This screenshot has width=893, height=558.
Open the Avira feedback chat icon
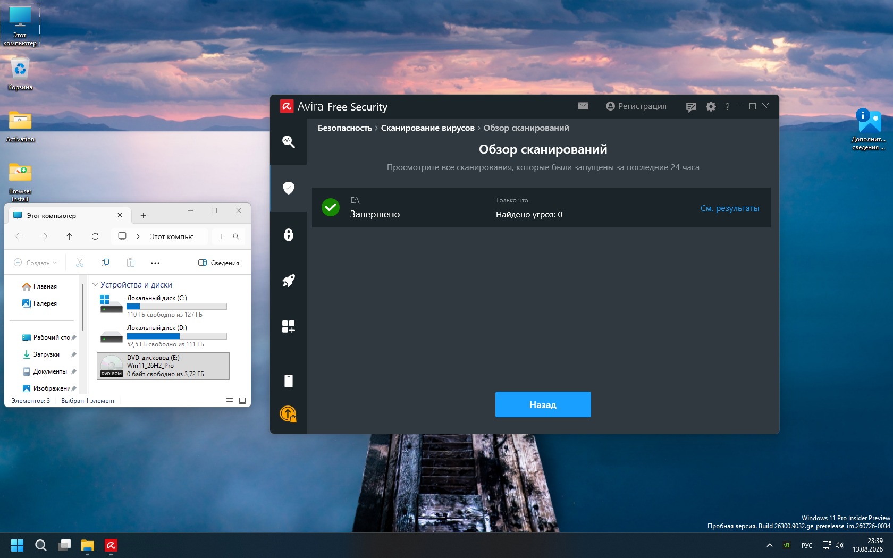[x=691, y=107]
